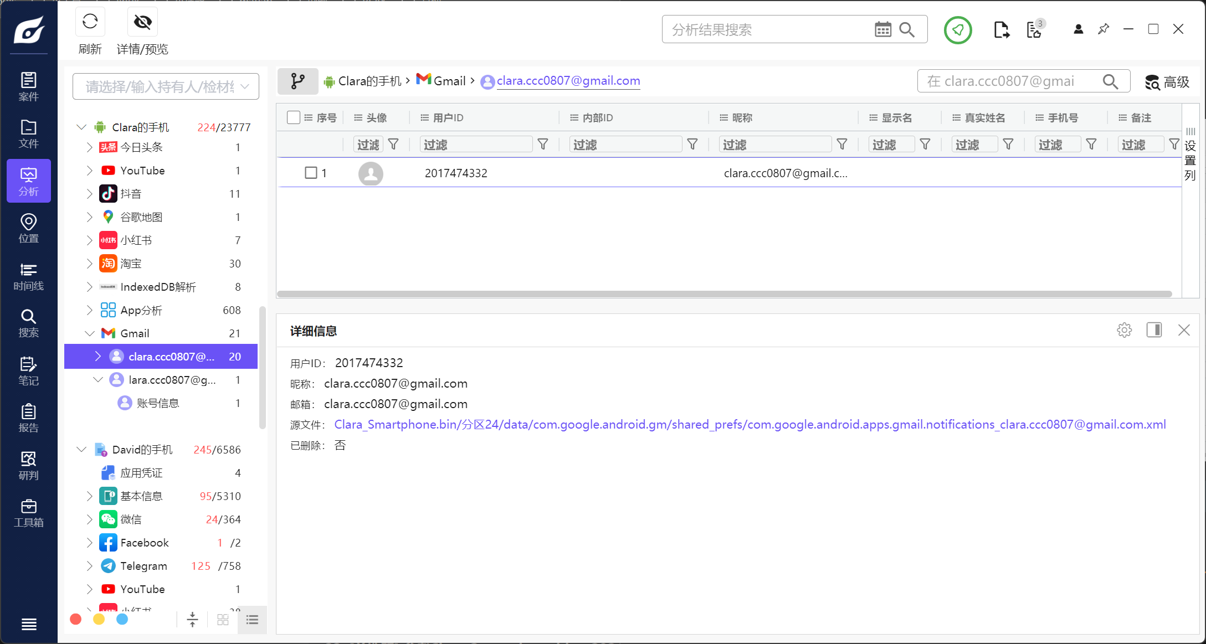Open the holder/evidence selection dropdown
The width and height of the screenshot is (1206, 644).
click(166, 87)
